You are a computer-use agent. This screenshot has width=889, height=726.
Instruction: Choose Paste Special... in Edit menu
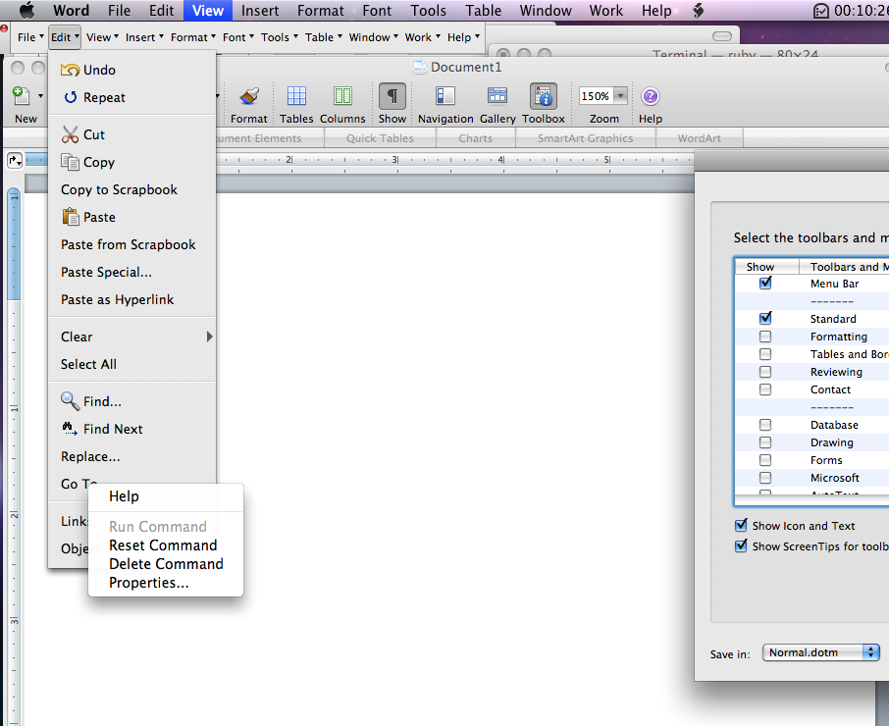pyautogui.click(x=132, y=272)
